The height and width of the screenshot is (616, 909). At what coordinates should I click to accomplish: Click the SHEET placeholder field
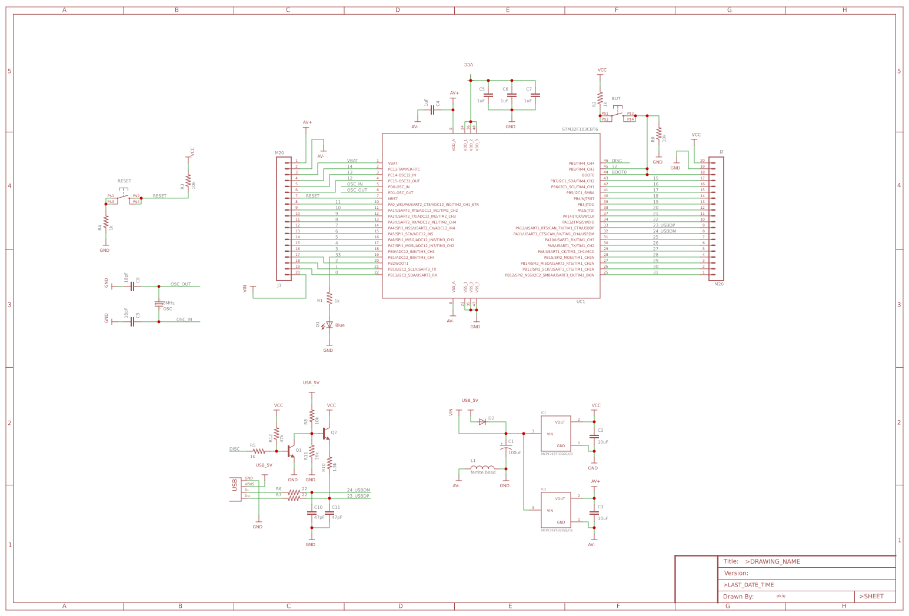click(871, 595)
